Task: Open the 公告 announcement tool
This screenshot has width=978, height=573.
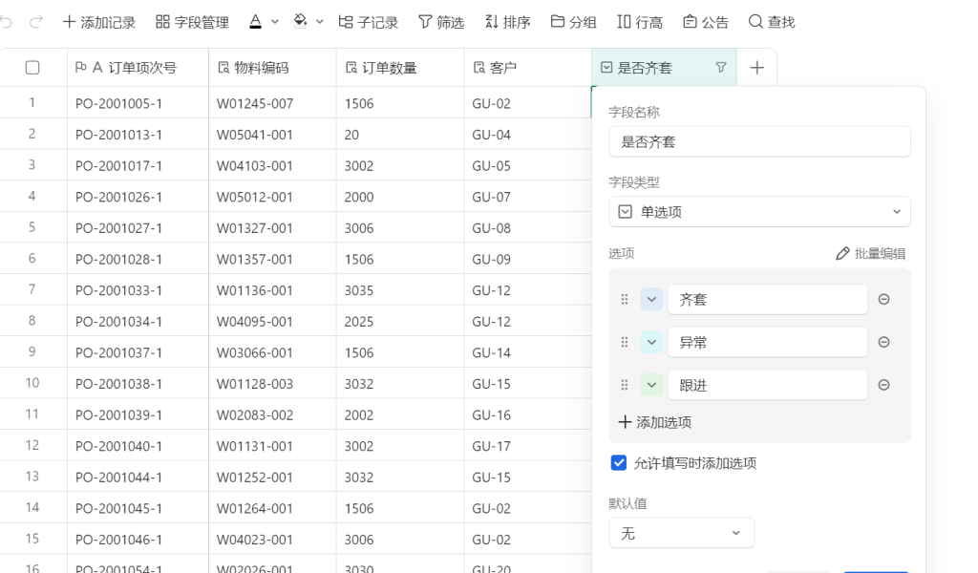Action: click(x=706, y=23)
